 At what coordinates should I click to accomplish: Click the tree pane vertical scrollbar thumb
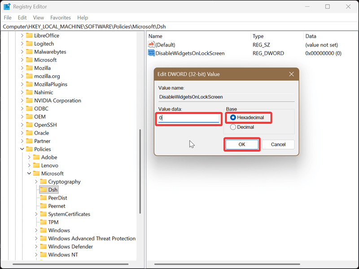pos(140,171)
